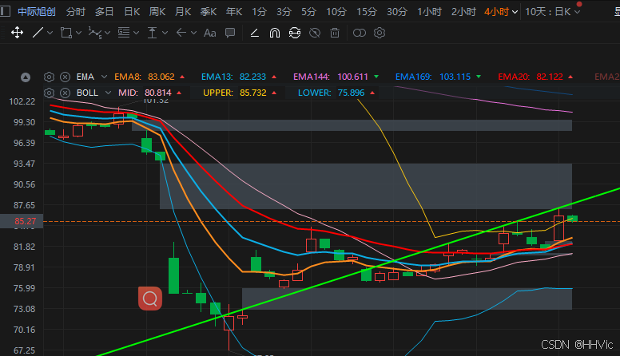Select the Aa text annotation tool
620x356 pixels.
209,33
